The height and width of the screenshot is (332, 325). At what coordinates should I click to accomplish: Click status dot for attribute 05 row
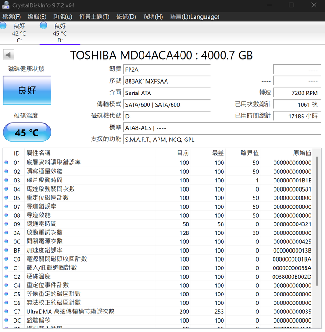pyautogui.click(x=6, y=197)
